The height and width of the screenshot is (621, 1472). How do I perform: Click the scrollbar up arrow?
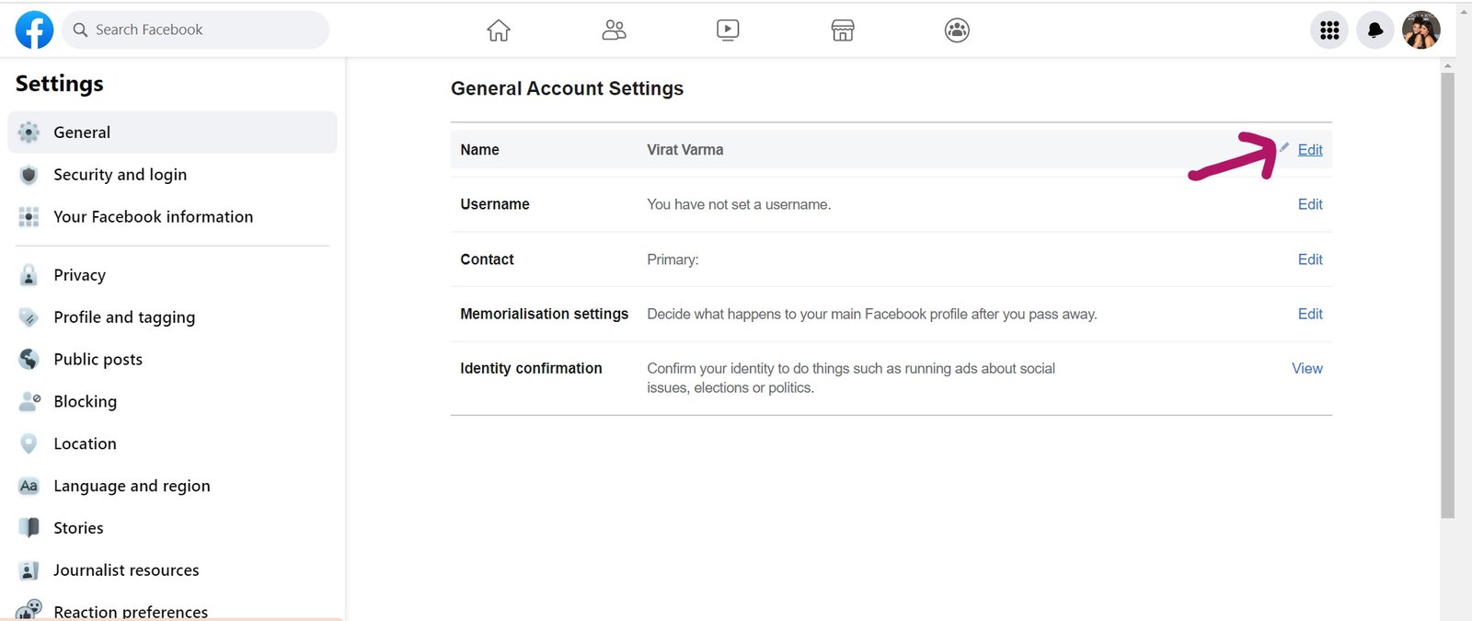(1448, 65)
